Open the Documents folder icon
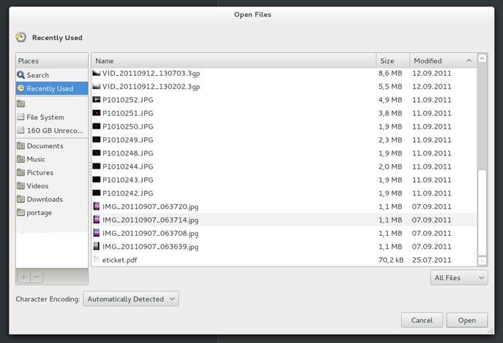 [x=21, y=146]
